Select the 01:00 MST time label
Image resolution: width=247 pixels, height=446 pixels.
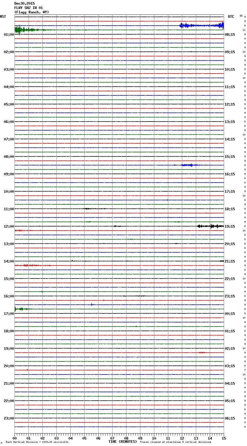[9, 35]
